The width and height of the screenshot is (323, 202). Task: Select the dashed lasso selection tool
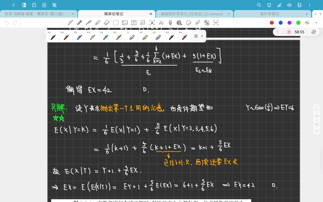(116, 23)
